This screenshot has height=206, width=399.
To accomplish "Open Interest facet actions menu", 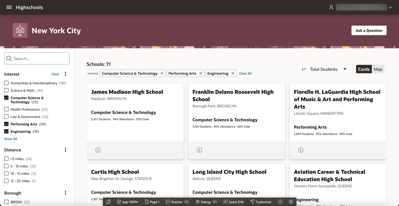I will 65,74.
